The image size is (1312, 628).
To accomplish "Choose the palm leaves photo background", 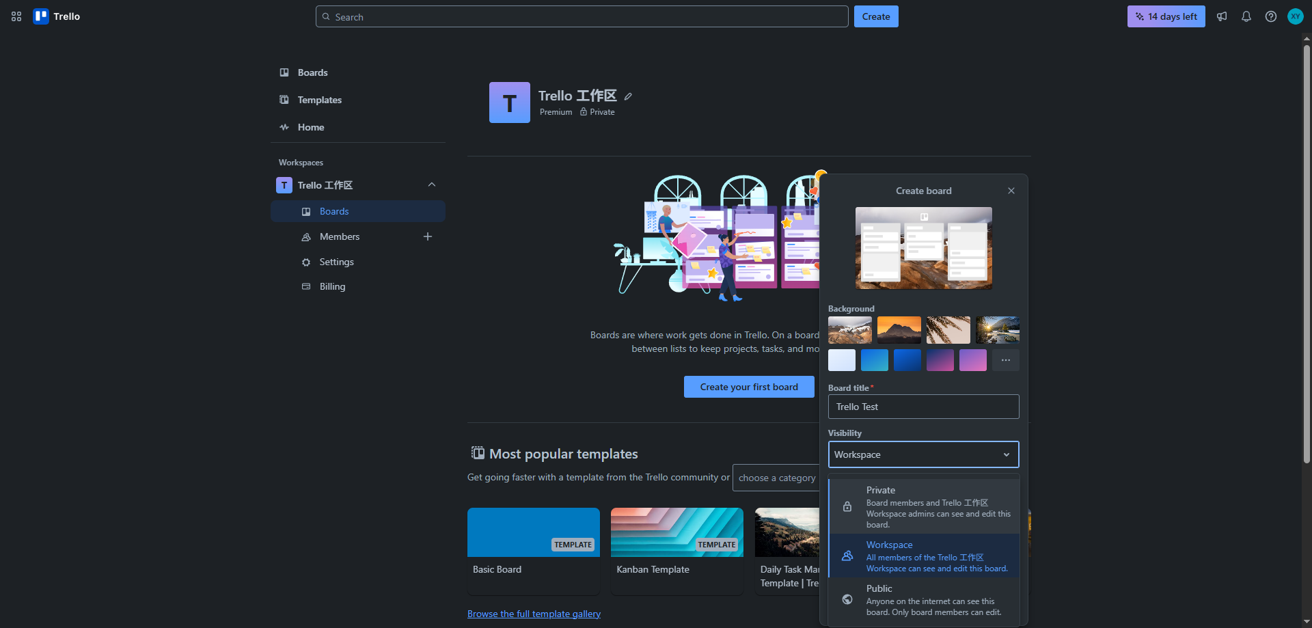I will click(948, 330).
